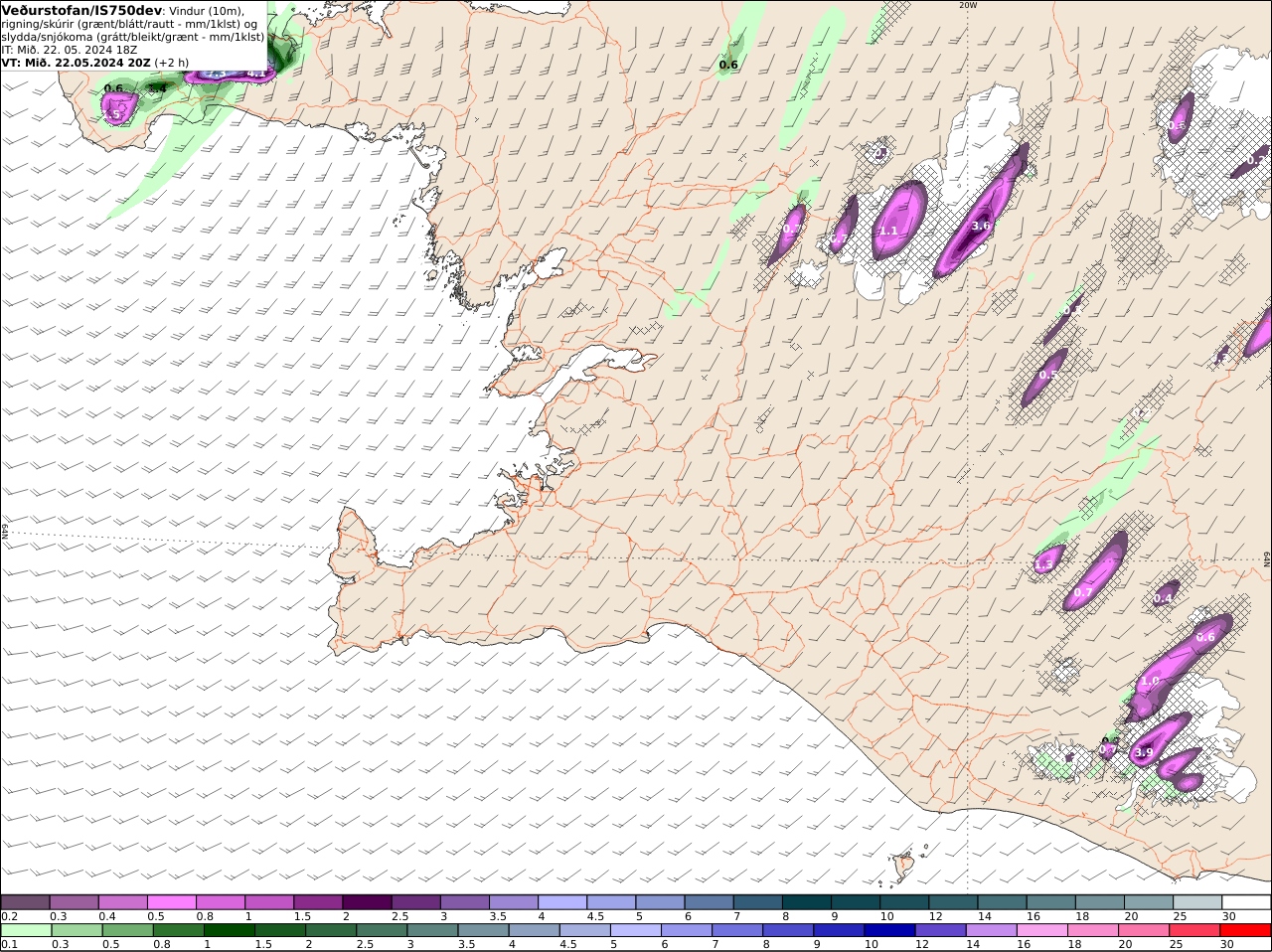The height and width of the screenshot is (952, 1272).
Task: Click the 7 swatch in lower legend row
Action: 737,931
